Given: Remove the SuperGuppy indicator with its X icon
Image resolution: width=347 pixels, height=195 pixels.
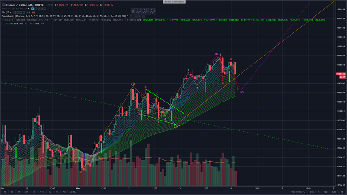Looking at the screenshot, I should tap(143, 16).
